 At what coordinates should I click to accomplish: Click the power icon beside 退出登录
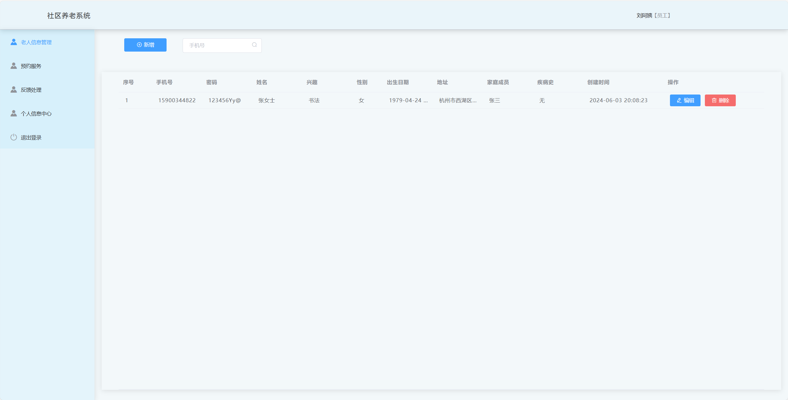(14, 137)
